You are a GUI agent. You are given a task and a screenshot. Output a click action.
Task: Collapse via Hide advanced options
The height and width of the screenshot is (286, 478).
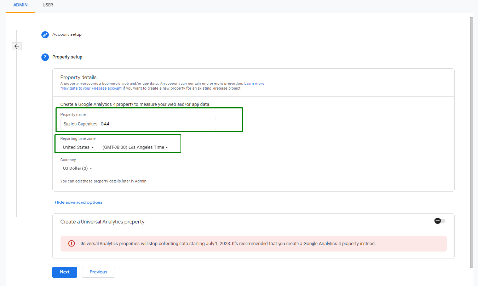tap(79, 202)
